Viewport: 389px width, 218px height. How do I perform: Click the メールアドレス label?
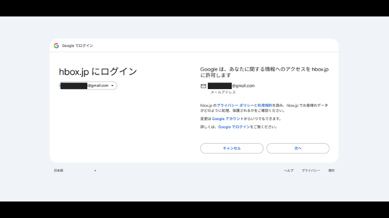pos(223,92)
